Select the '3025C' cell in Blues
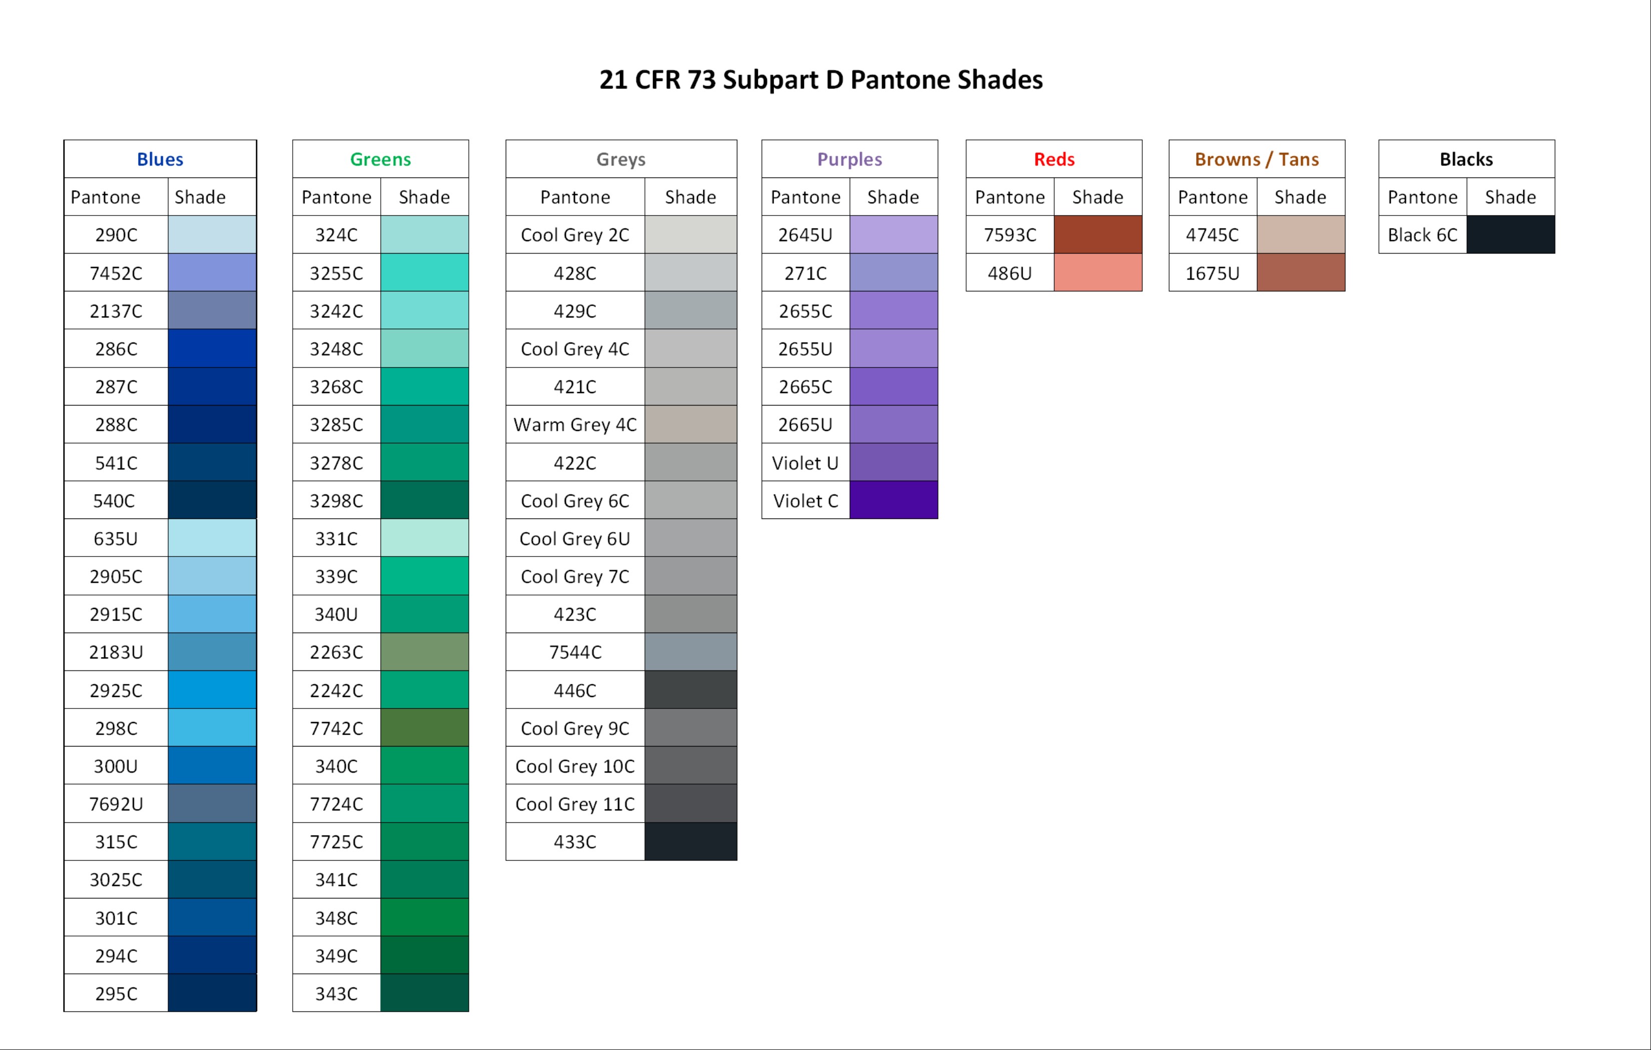The height and width of the screenshot is (1050, 1651). pyautogui.click(x=116, y=879)
